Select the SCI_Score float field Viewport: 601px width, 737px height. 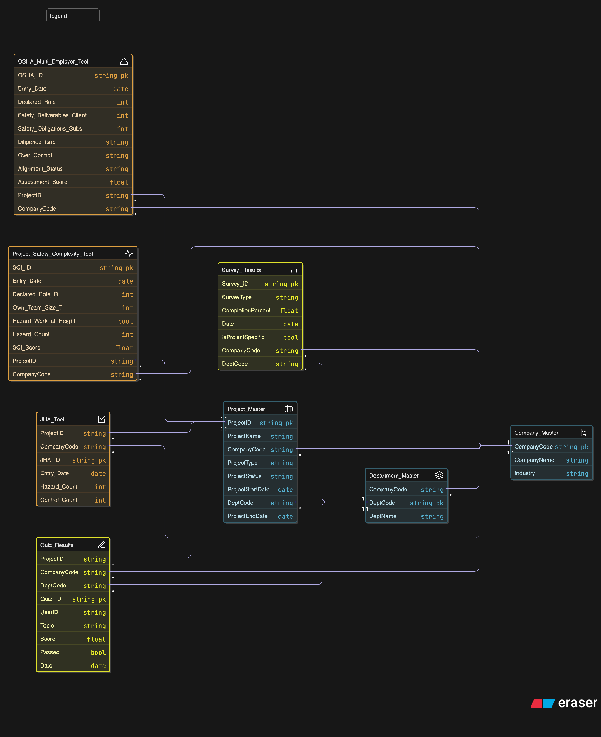click(73, 347)
